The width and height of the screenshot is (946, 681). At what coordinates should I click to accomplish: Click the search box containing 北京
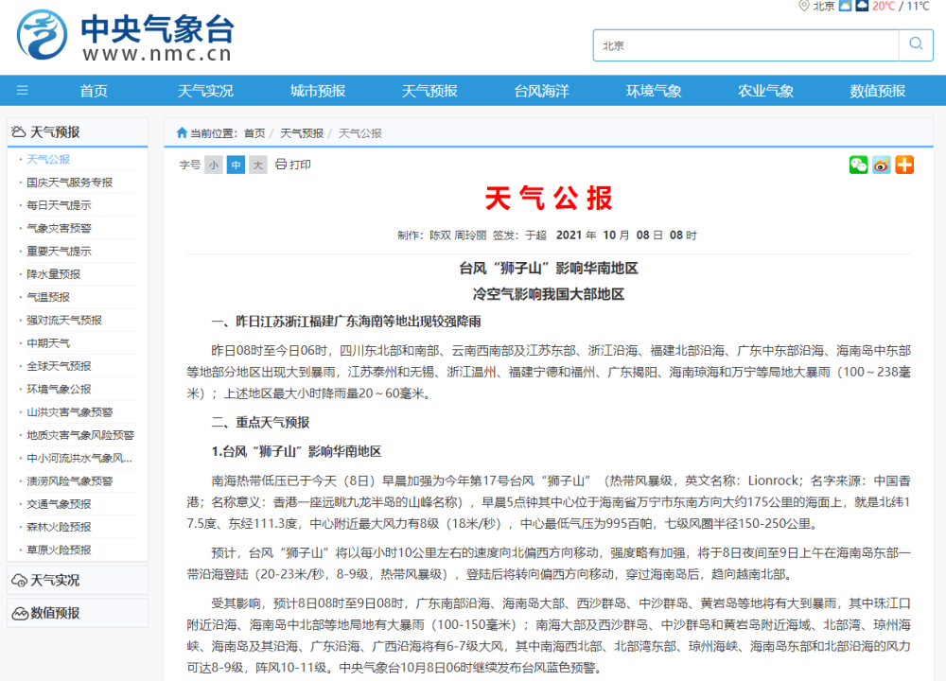point(747,45)
